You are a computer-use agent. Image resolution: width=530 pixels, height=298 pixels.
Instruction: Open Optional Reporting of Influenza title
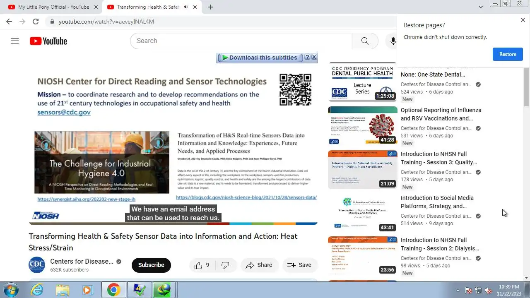(x=441, y=114)
